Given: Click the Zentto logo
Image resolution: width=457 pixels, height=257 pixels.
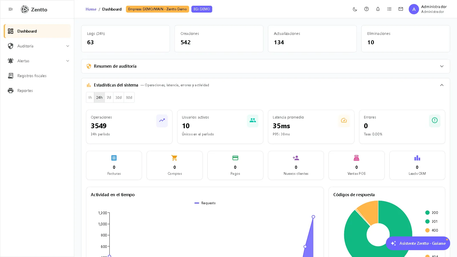Looking at the screenshot, I should [x=34, y=9].
